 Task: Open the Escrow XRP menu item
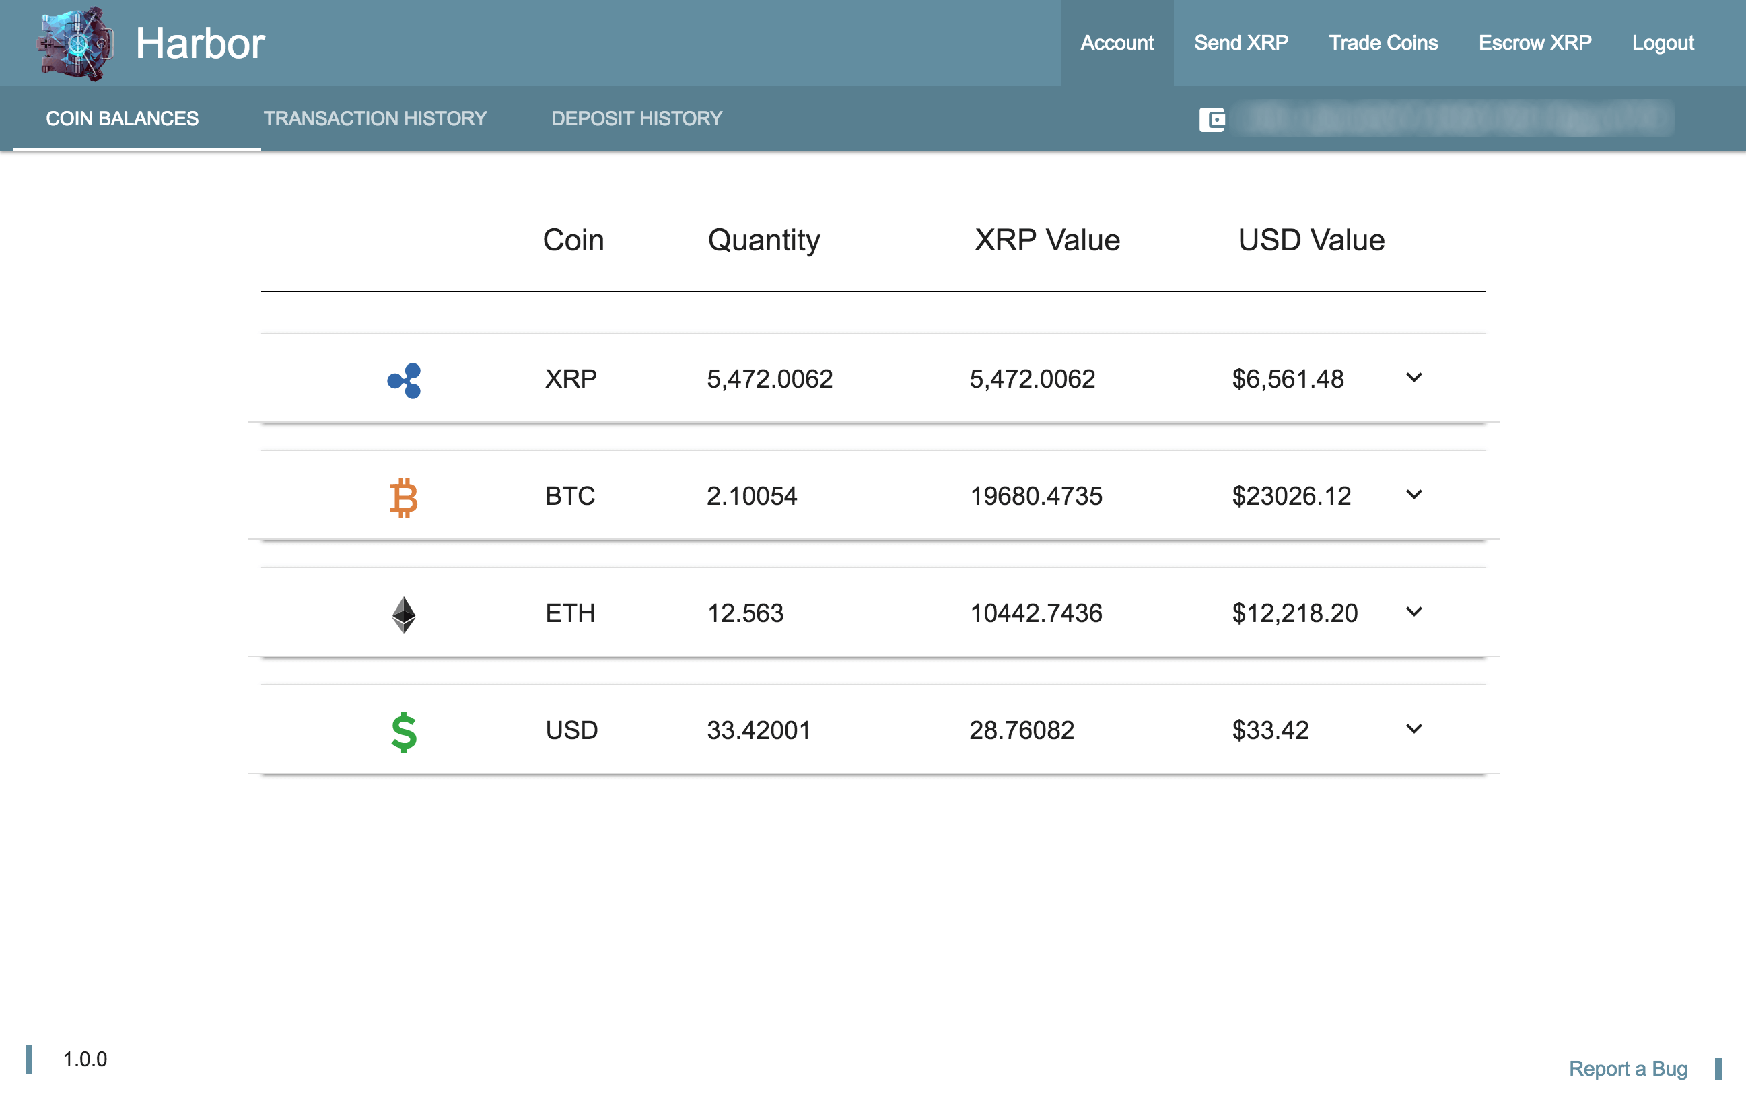[1534, 43]
